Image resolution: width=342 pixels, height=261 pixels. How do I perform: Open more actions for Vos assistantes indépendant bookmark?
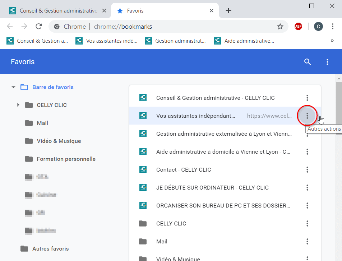[307, 116]
